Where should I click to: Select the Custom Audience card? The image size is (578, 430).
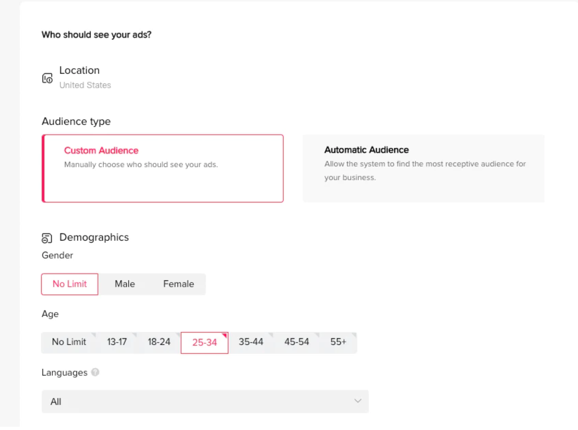pos(163,168)
